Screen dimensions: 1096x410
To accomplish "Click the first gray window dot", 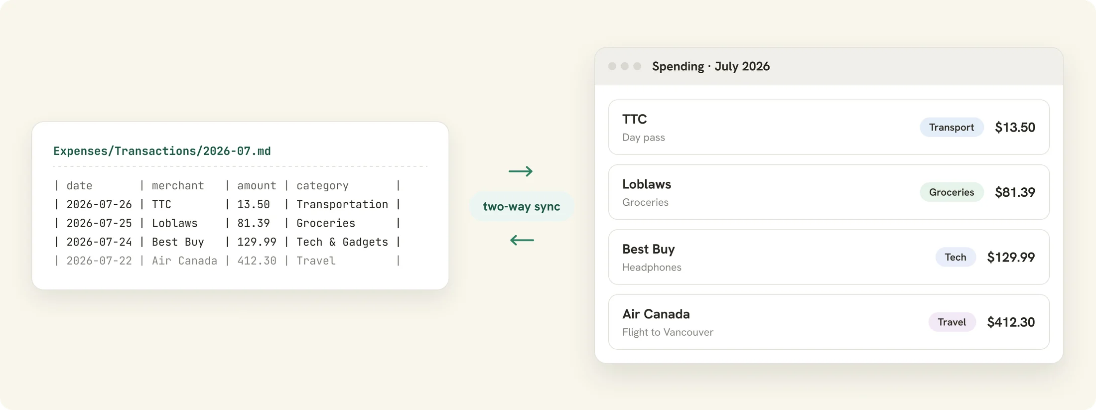I will [x=612, y=66].
